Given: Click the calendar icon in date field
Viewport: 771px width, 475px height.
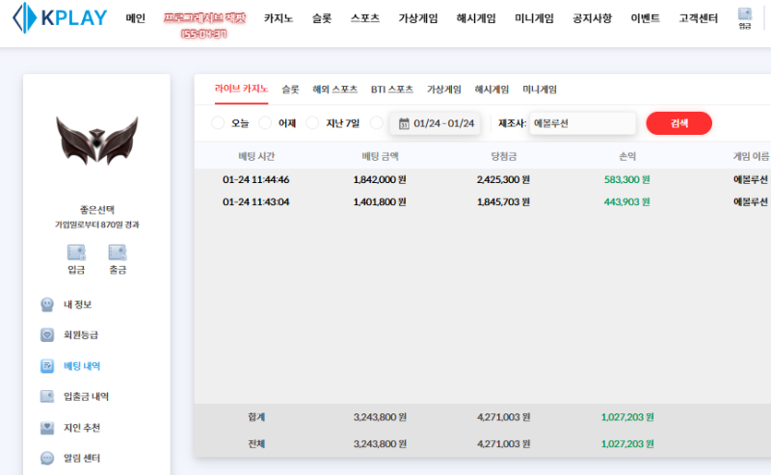Looking at the screenshot, I should pos(404,123).
